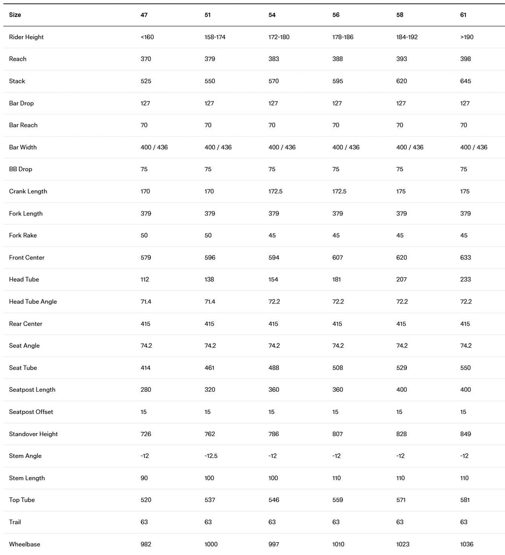Image resolution: width=505 pixels, height=555 pixels.
Task: Click the Crank Length row label
Action: click(28, 191)
